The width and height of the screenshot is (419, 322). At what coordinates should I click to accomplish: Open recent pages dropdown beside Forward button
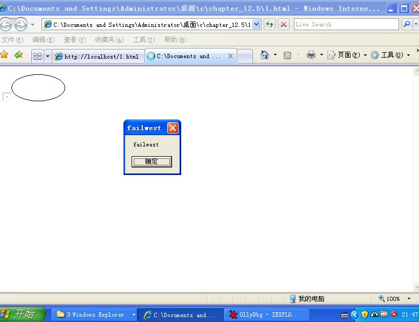point(32,25)
